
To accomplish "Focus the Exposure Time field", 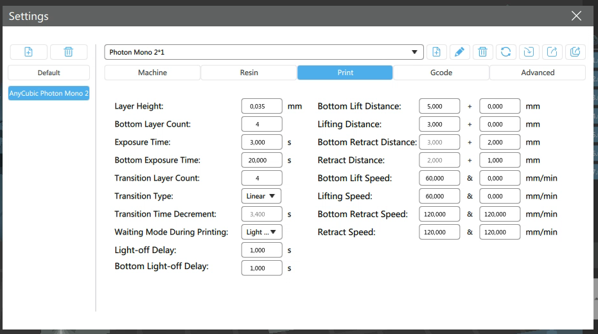I will tap(261, 142).
